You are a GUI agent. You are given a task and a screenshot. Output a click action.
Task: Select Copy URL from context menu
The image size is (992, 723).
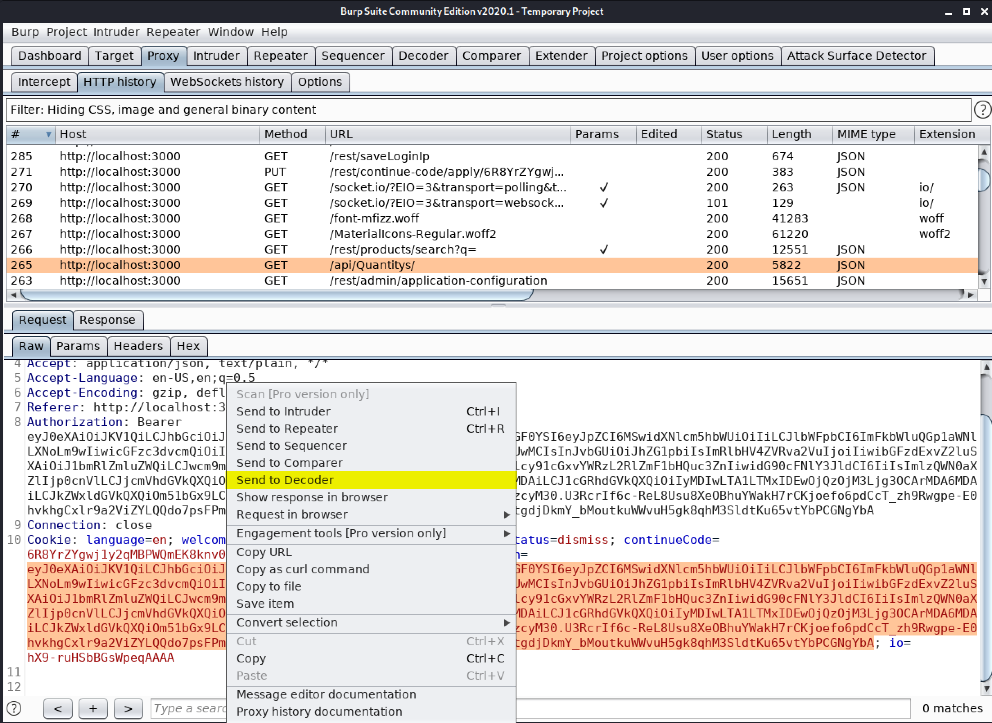[371, 552]
